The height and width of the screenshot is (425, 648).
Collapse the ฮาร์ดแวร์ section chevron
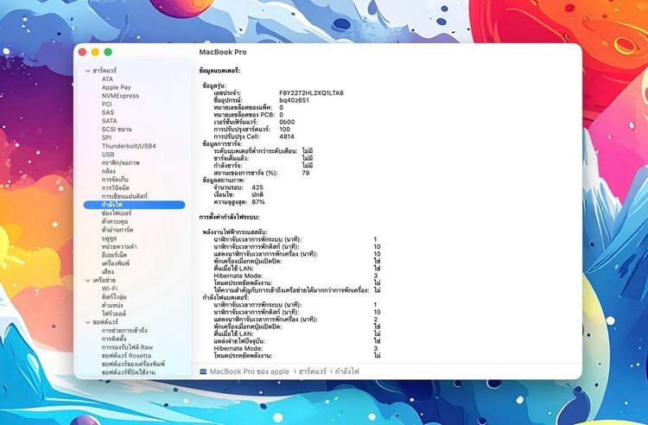(87, 71)
